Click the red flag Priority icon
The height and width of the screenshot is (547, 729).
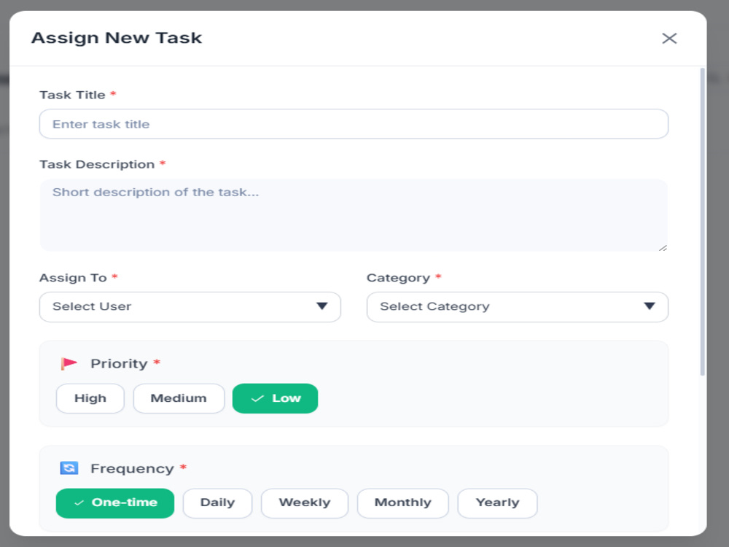point(69,363)
